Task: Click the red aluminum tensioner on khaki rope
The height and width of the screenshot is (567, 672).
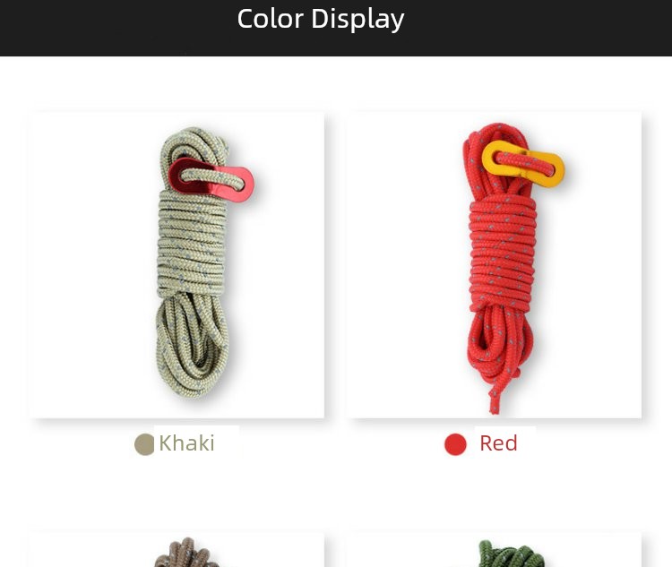Action: click(211, 179)
